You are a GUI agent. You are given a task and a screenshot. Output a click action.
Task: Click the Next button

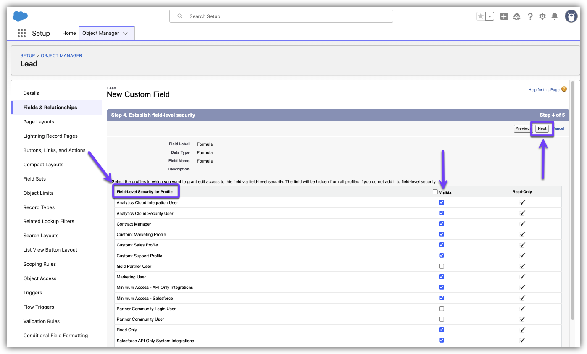542,128
